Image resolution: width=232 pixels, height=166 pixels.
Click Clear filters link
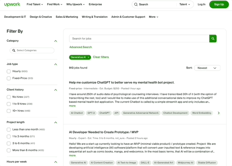(101, 57)
